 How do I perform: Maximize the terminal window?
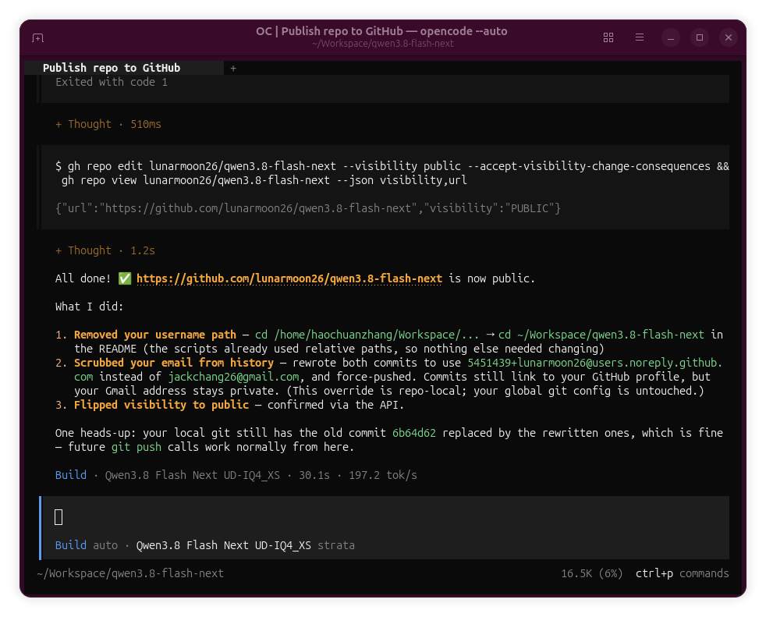click(x=700, y=37)
